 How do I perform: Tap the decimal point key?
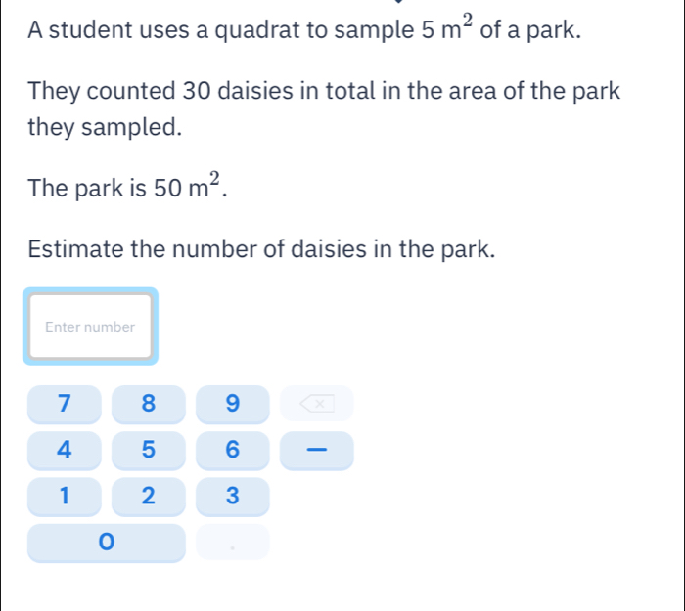pyautogui.click(x=232, y=543)
